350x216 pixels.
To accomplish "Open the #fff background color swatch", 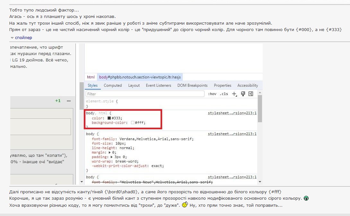I will point(133,123).
